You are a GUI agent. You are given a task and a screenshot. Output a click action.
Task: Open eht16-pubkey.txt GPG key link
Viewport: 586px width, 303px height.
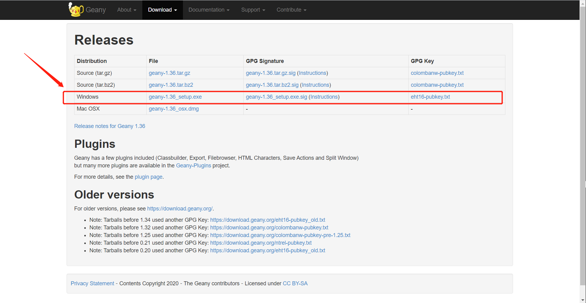coord(430,97)
